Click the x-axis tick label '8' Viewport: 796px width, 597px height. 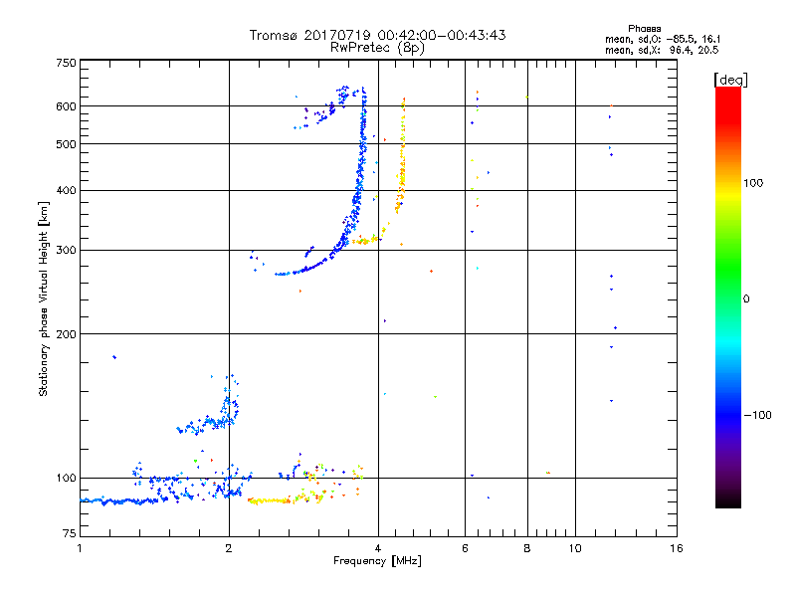pos(527,548)
